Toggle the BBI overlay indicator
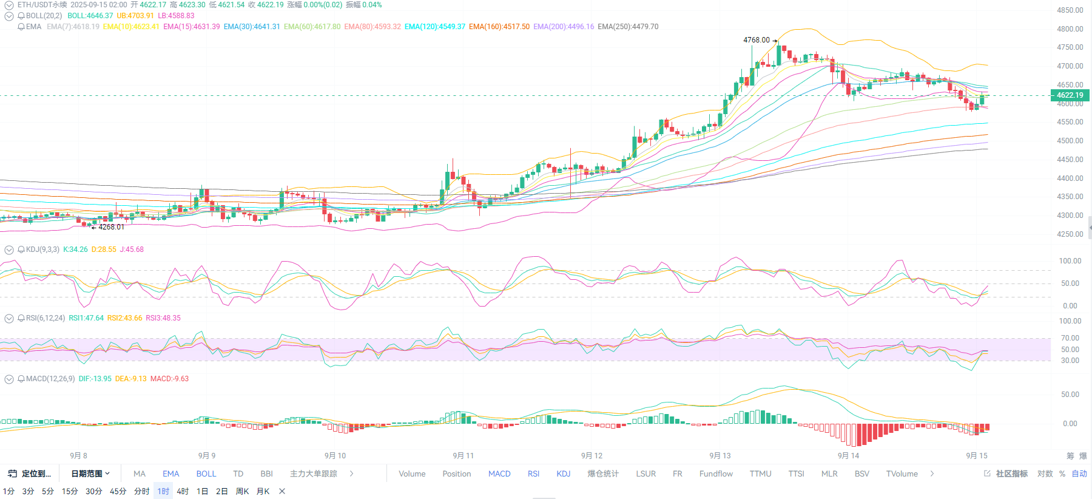Screen dimensions: 1092x499 (267, 474)
